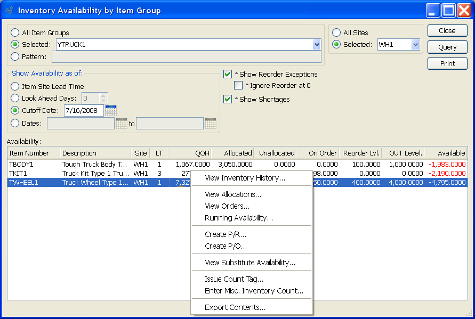
Task: Select Running Availability menu entry
Action: click(x=239, y=218)
